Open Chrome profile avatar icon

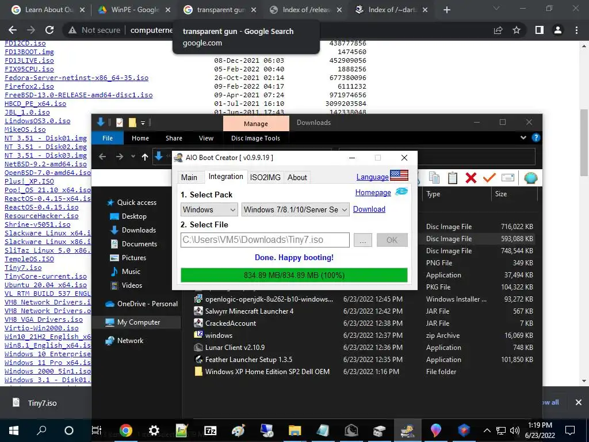click(558, 30)
